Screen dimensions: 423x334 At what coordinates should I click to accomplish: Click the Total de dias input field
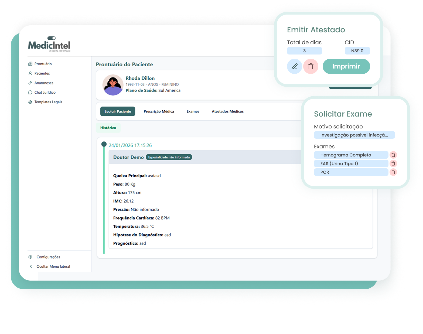tap(304, 51)
